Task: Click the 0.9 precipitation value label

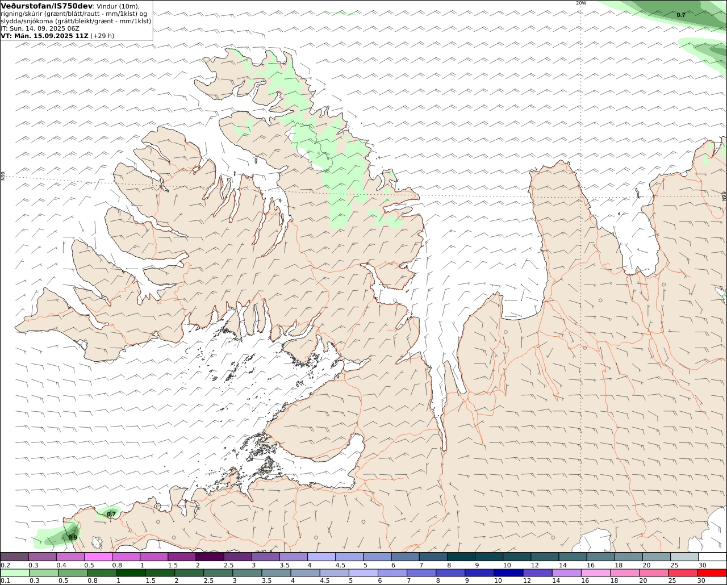Action: tap(73, 537)
